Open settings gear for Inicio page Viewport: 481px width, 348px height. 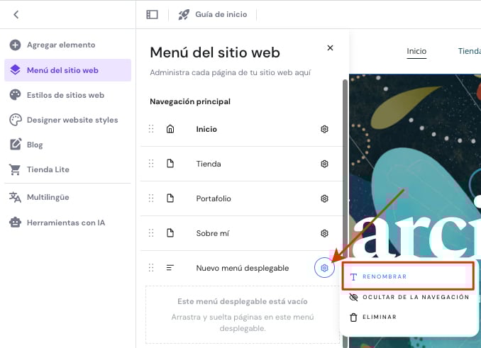(x=324, y=129)
